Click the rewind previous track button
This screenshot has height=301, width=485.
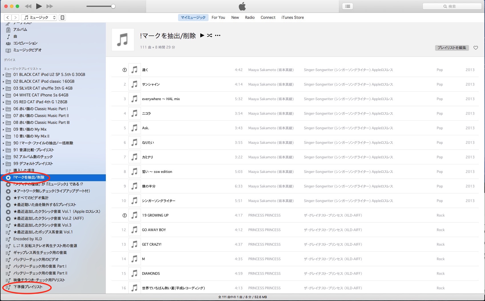pyautogui.click(x=28, y=6)
